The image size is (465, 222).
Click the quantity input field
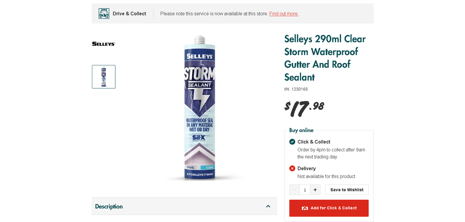(x=305, y=190)
